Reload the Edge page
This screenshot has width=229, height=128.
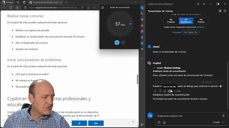[11, 7]
